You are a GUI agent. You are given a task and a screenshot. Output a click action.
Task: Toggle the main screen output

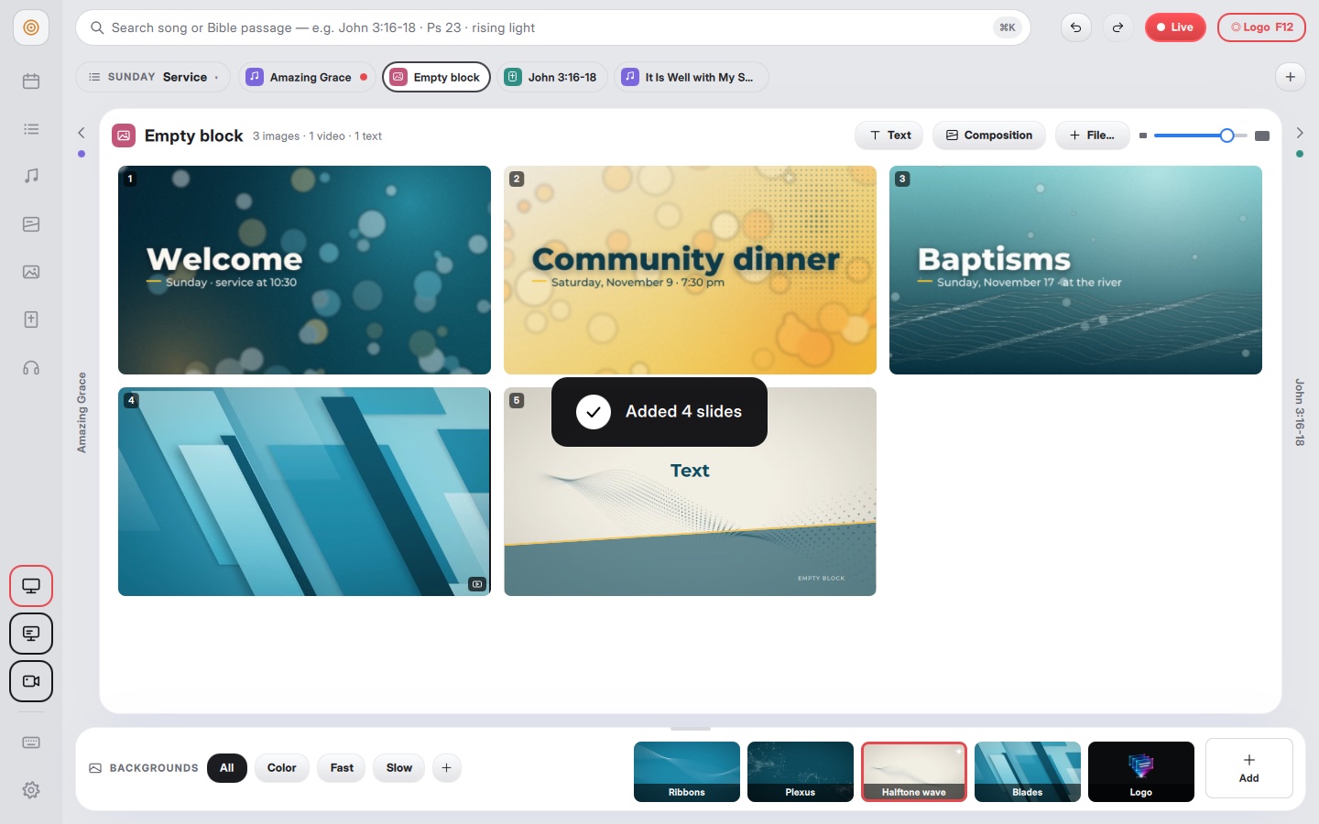click(x=31, y=586)
